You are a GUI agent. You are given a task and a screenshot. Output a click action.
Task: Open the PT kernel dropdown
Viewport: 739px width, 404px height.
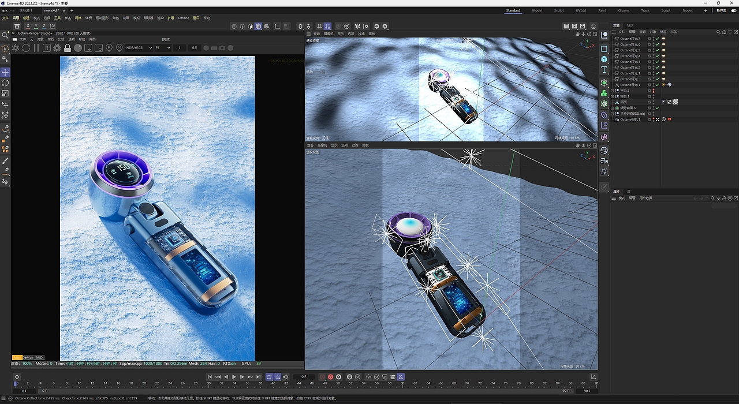click(162, 48)
